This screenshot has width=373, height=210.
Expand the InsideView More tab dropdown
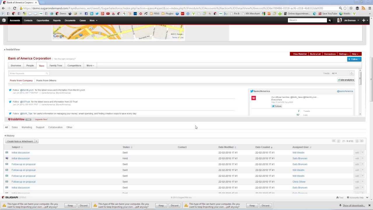[90, 66]
